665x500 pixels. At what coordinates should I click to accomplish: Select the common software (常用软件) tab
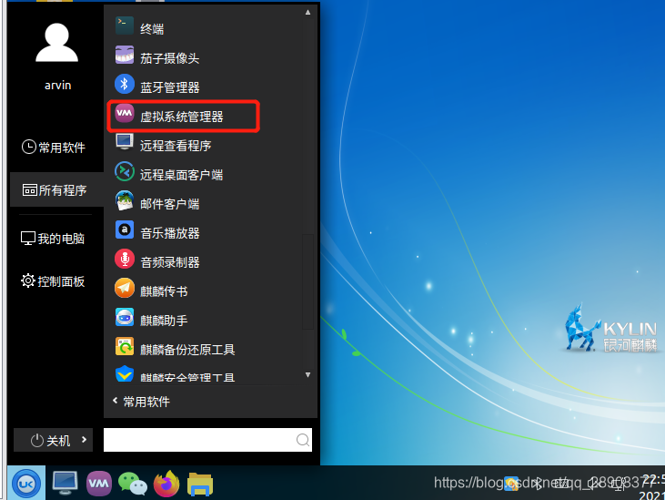(54, 148)
